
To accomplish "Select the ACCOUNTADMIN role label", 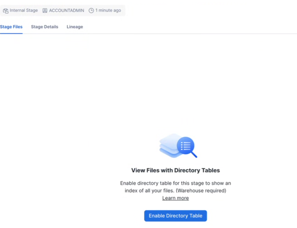I will [66, 10].
